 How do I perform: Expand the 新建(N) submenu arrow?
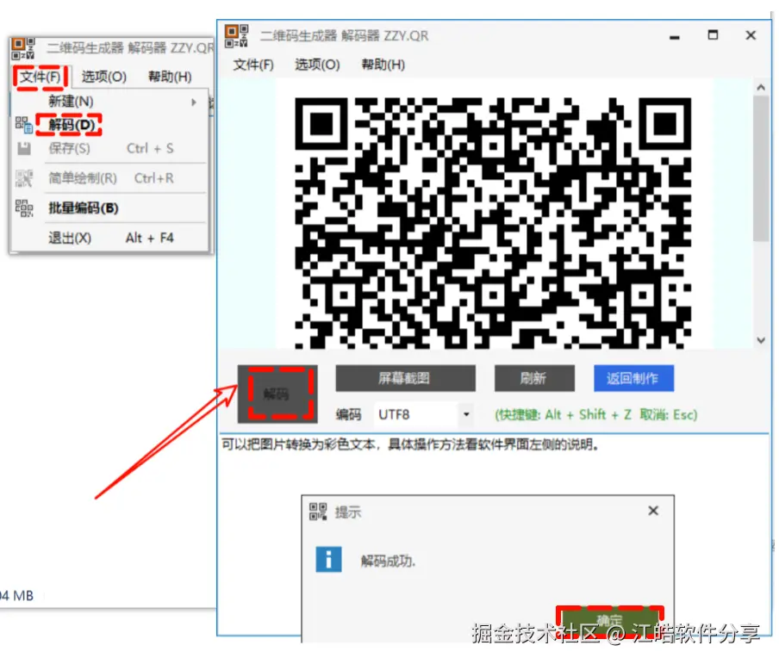pos(194,102)
